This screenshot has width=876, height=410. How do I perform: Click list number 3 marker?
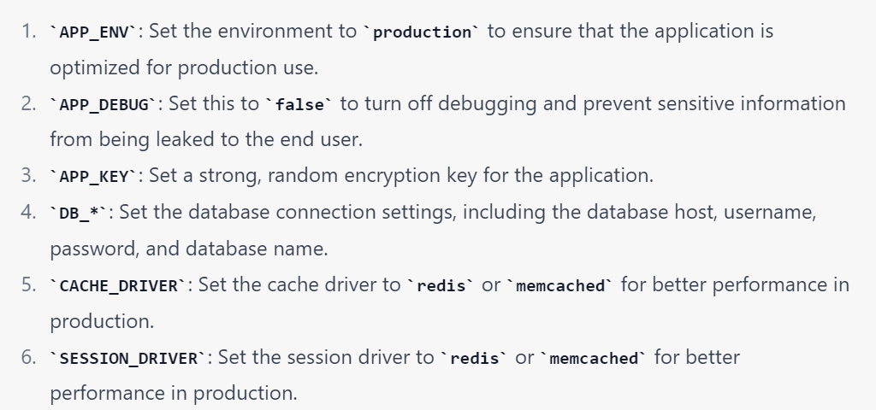[30, 176]
